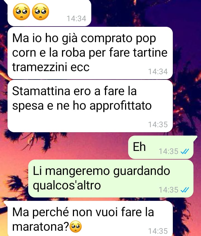Image resolution: width=201 pixels, height=236 pixels.
Task: Tap the word "approfittato" in the message
Action: pyautogui.click(x=121, y=106)
